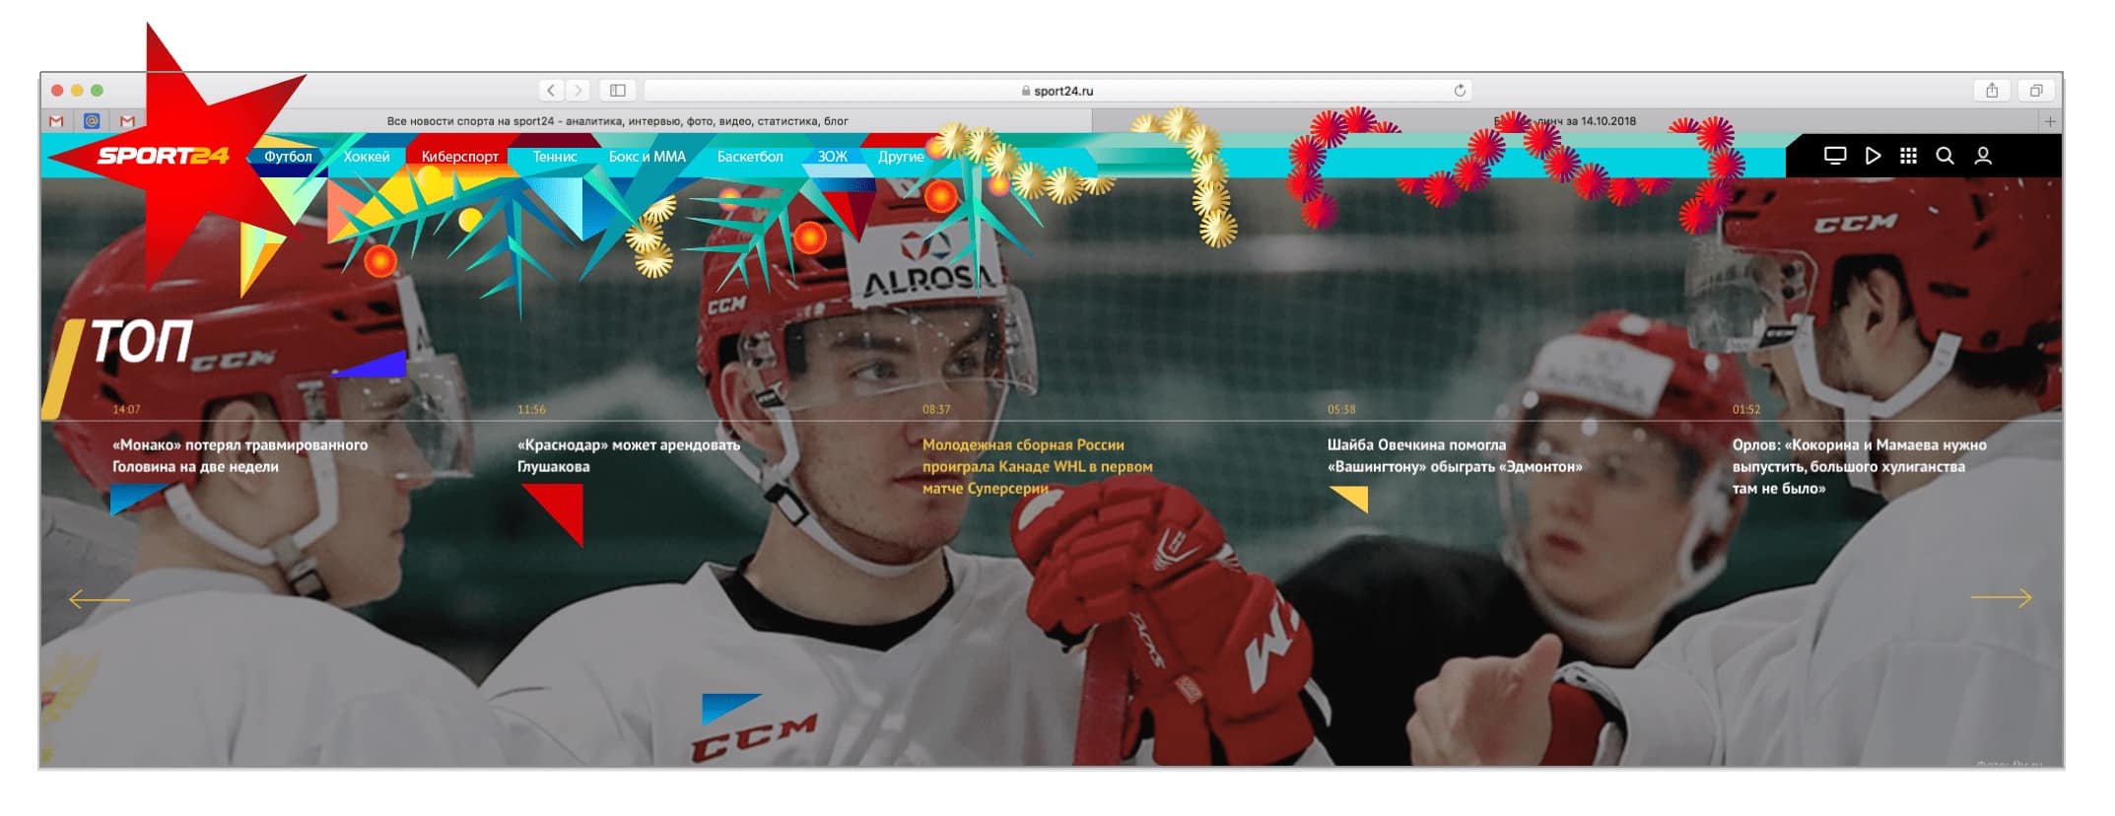2115x816 pixels.
Task: Open the user profile icon
Action: click(1983, 156)
